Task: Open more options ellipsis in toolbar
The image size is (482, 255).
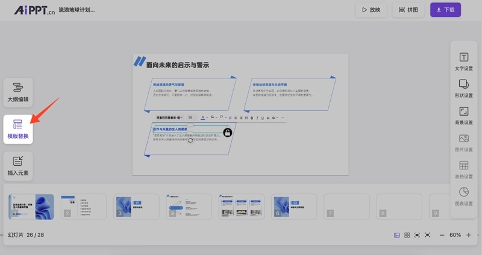Action: click(282, 118)
